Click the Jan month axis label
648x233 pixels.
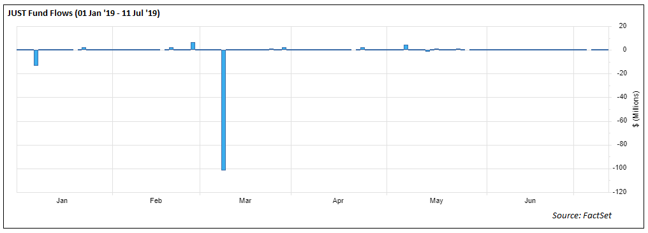(x=62, y=201)
